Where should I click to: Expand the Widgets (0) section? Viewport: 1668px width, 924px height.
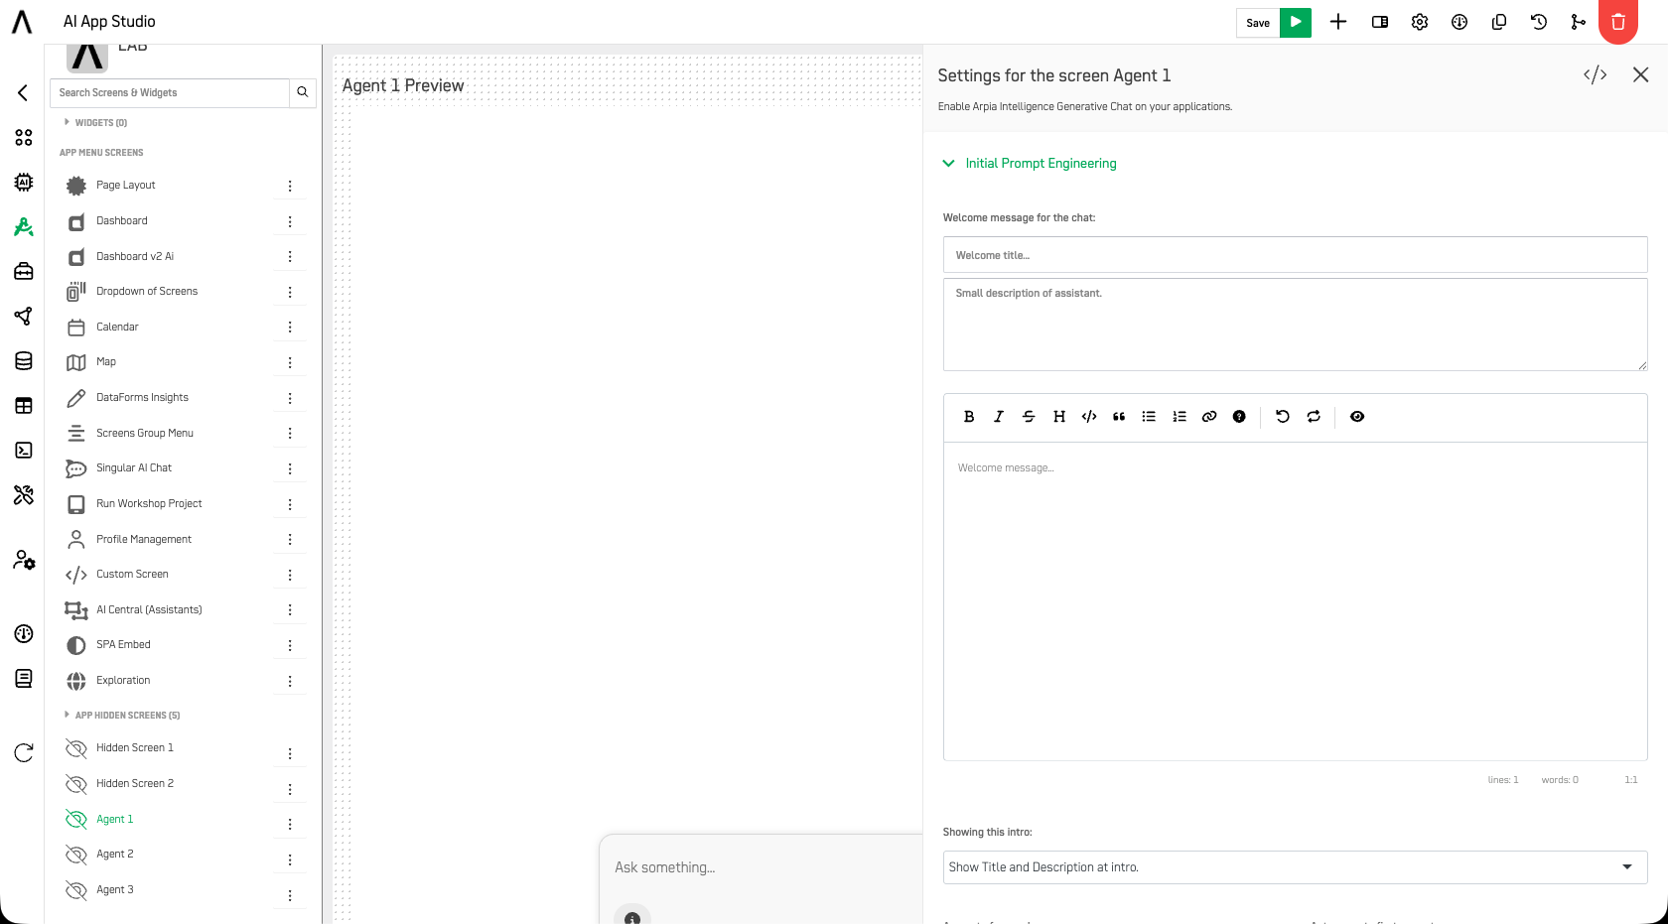(96, 123)
